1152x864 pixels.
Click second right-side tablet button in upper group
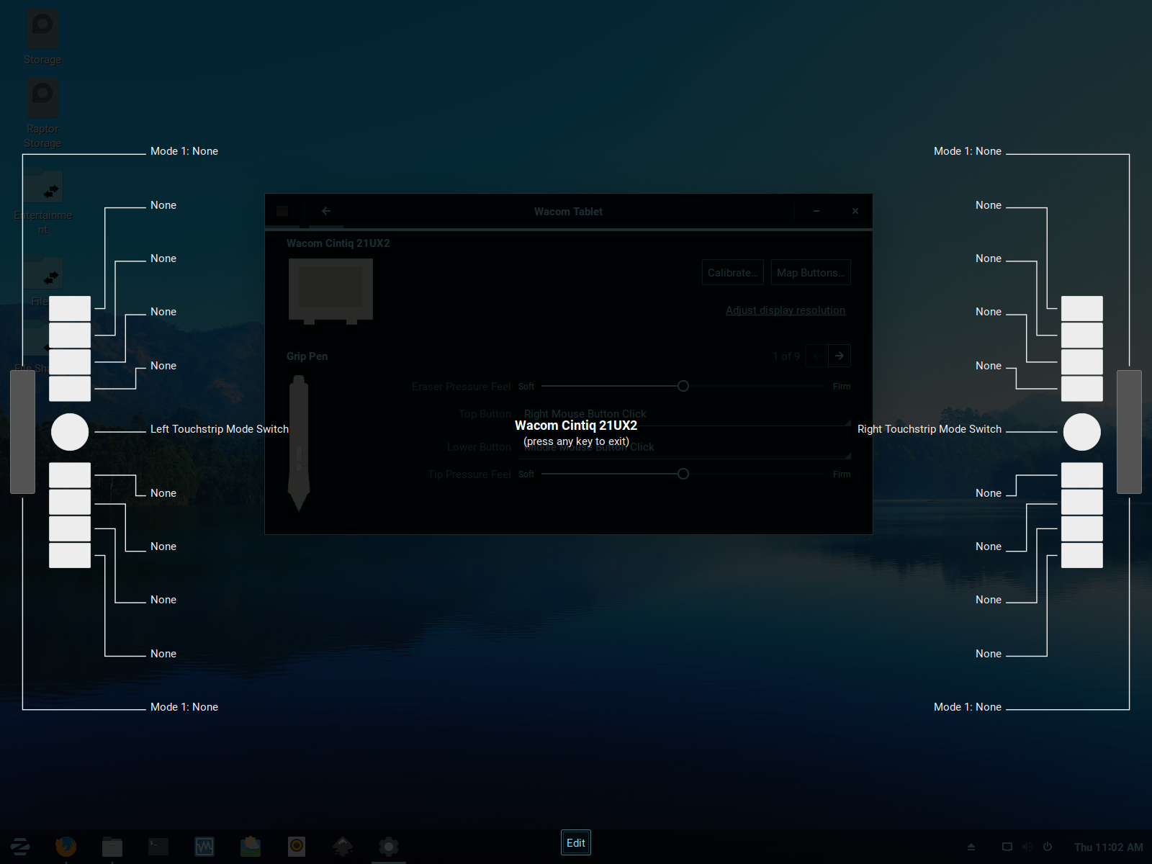tap(1082, 336)
